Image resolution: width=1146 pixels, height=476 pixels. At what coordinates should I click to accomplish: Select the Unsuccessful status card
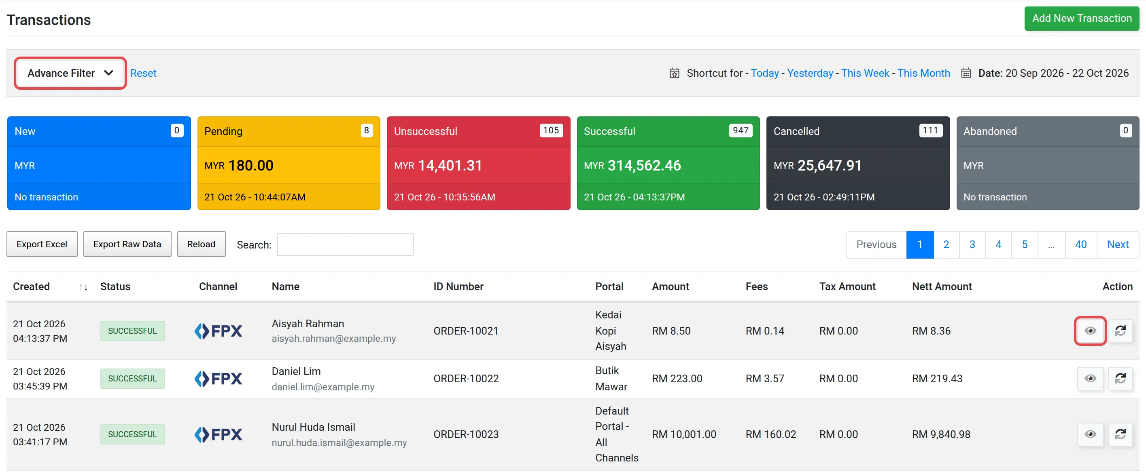coord(478,163)
